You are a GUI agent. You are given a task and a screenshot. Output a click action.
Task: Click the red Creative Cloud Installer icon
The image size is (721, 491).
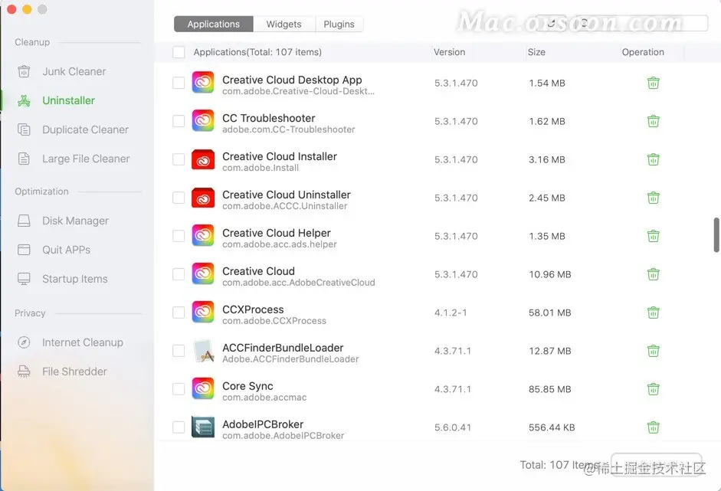203,159
